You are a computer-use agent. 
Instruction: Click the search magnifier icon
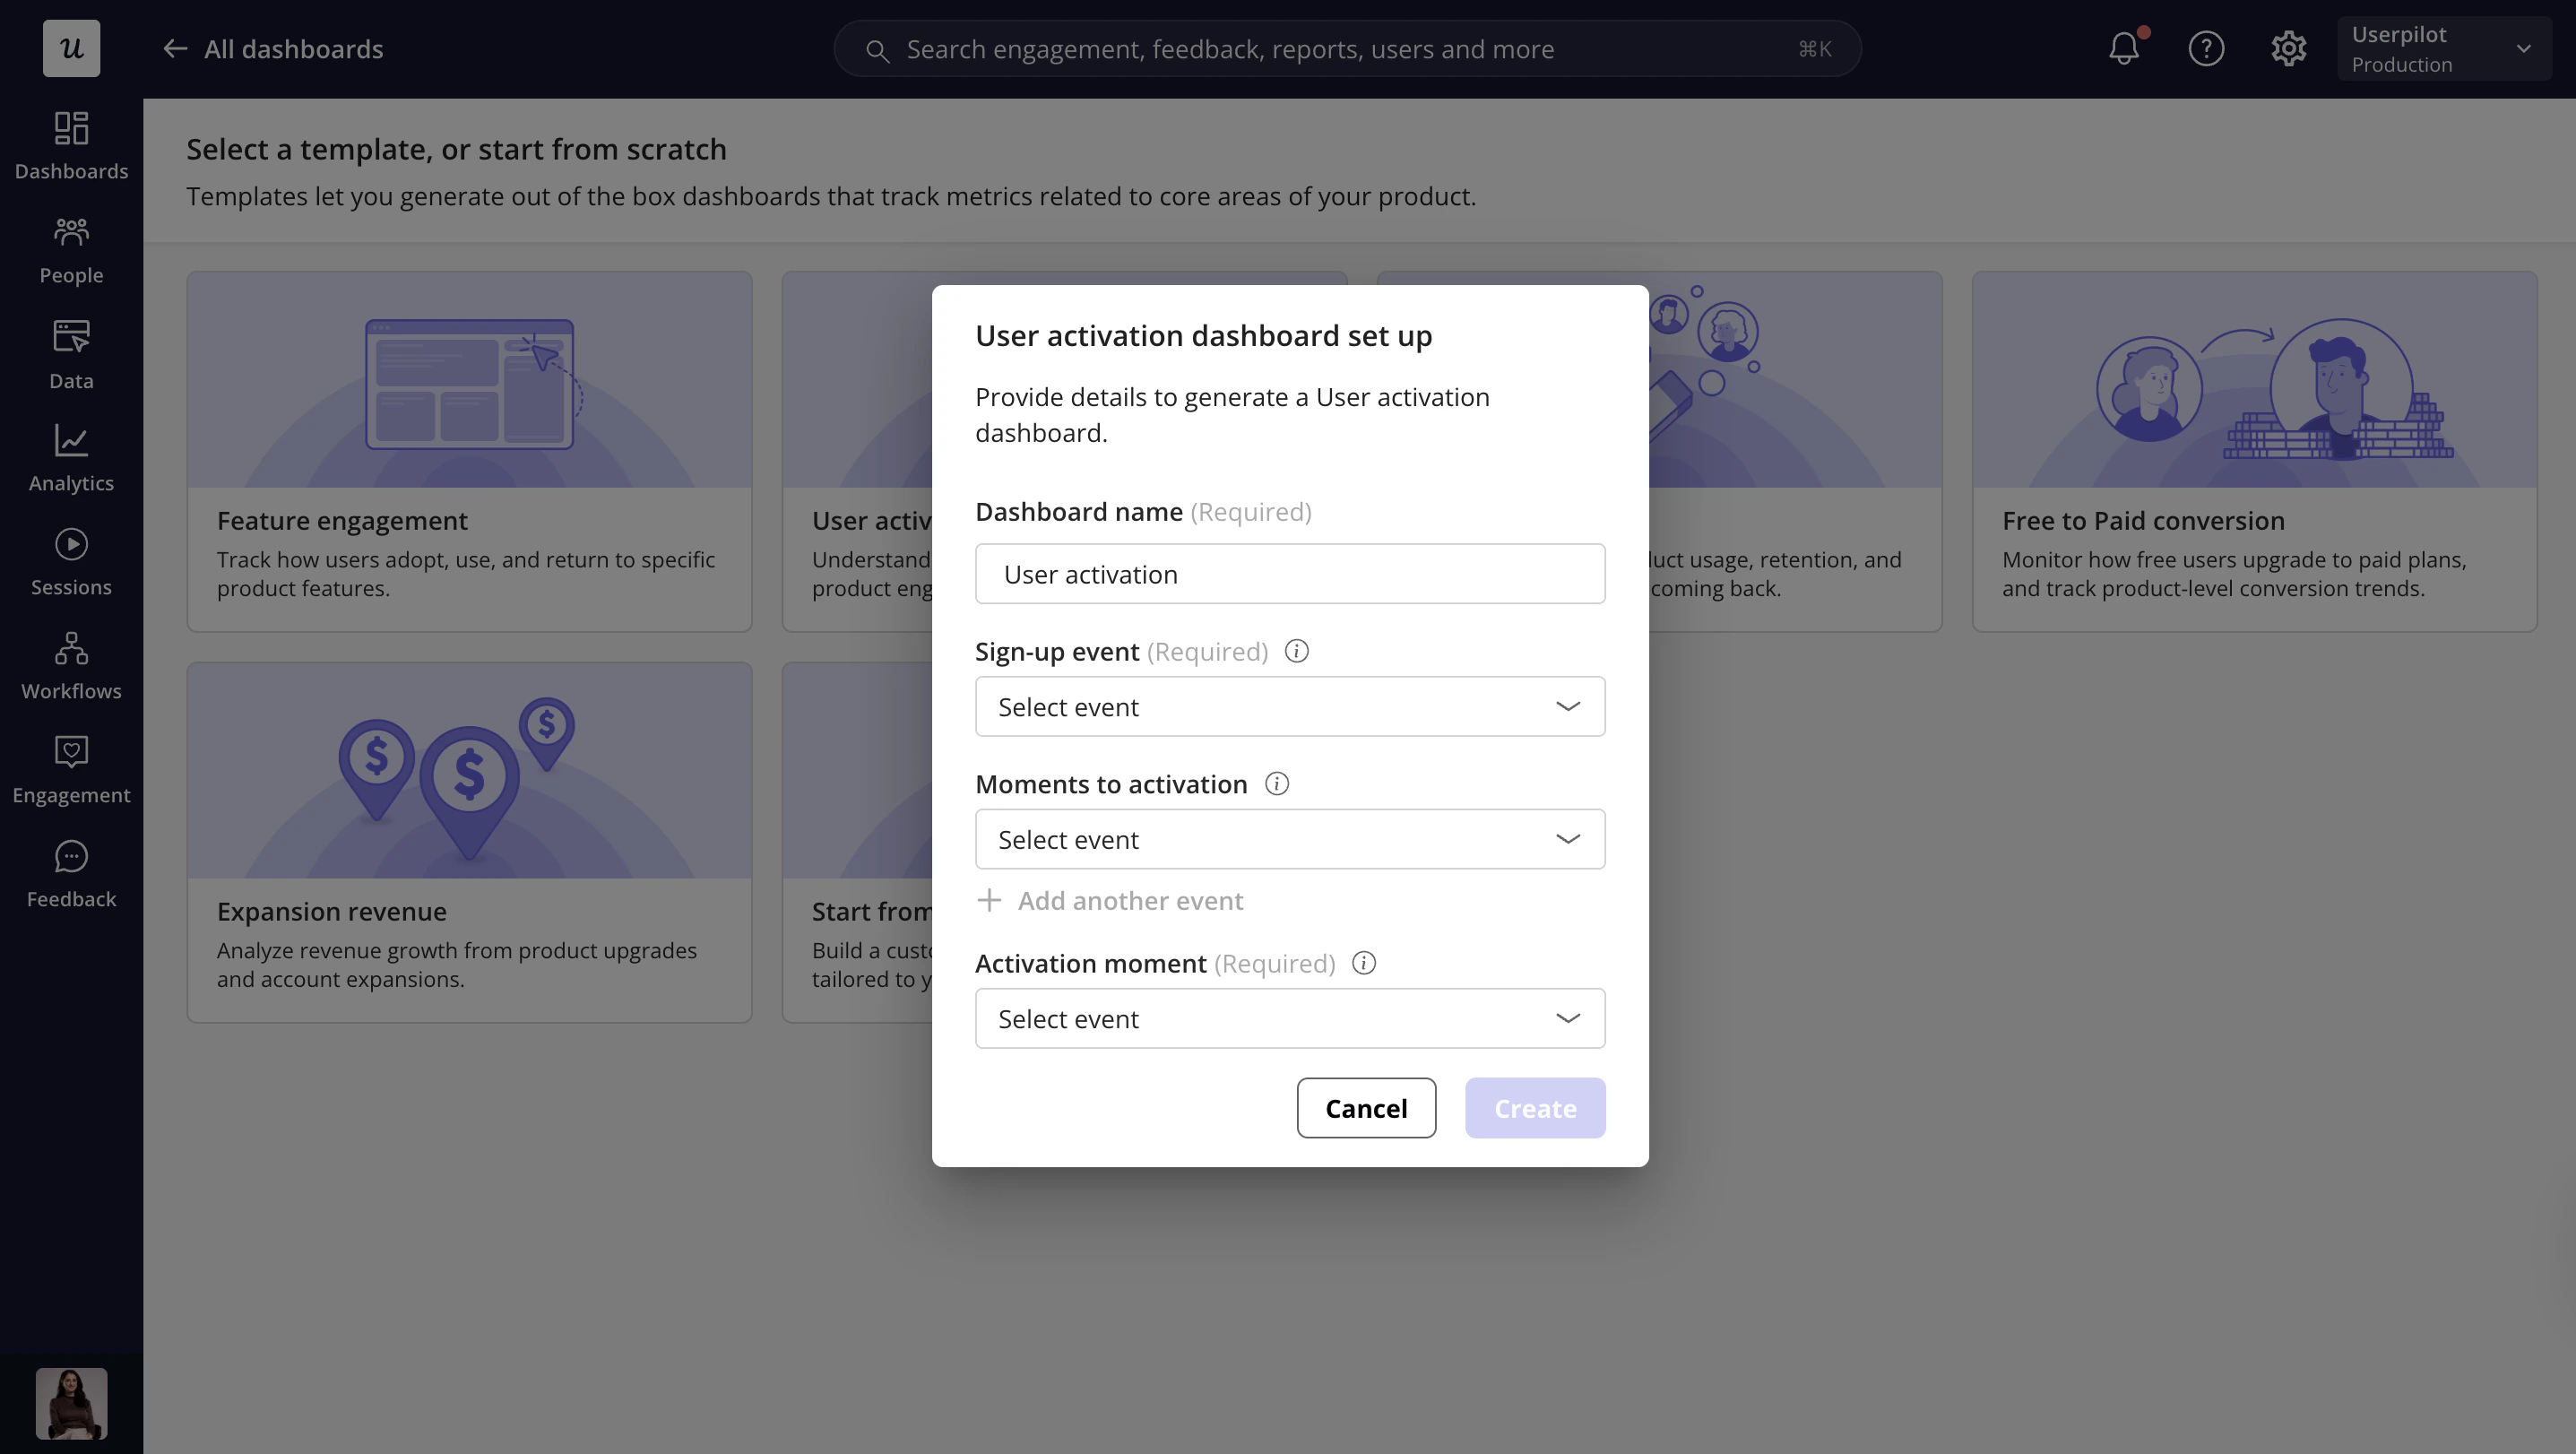[x=877, y=50]
